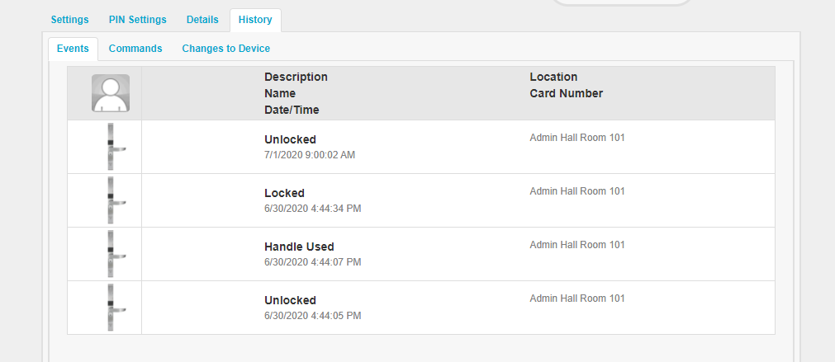The width and height of the screenshot is (835, 362).
Task: Switch to the Commands sub-tab
Action: (x=135, y=49)
